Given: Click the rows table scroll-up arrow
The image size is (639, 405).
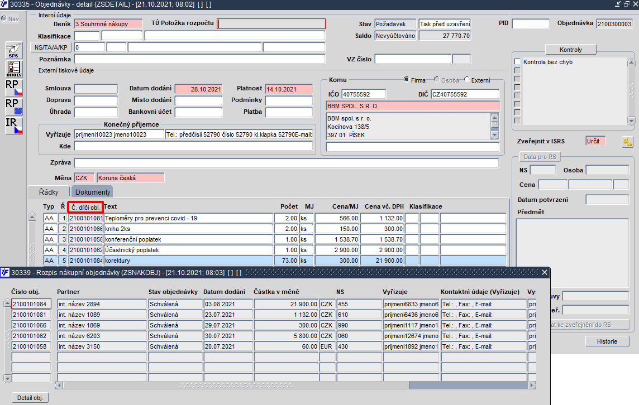Looking at the screenshot, I should coord(32,217).
